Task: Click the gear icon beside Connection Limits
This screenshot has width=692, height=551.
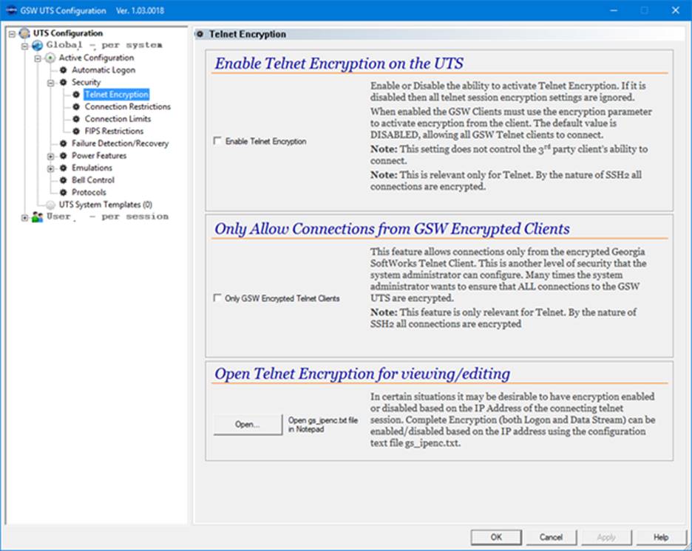Action: click(76, 119)
